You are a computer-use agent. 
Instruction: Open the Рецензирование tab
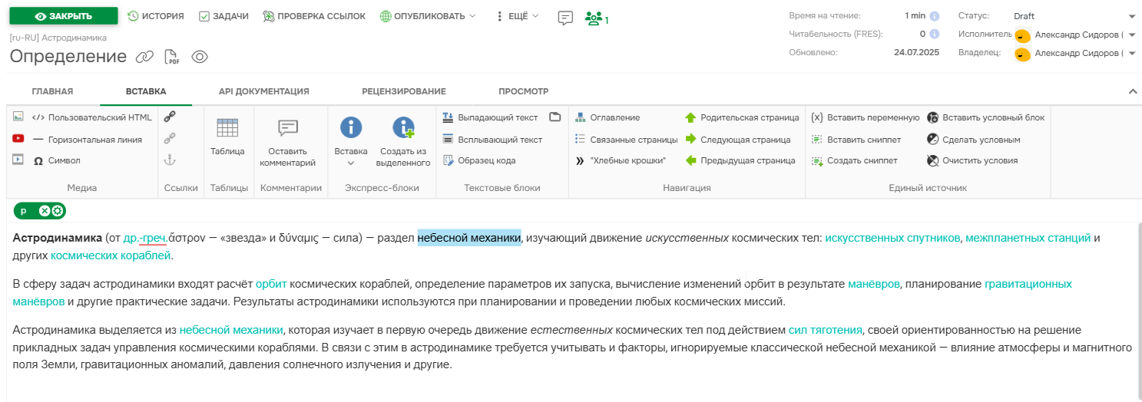404,91
